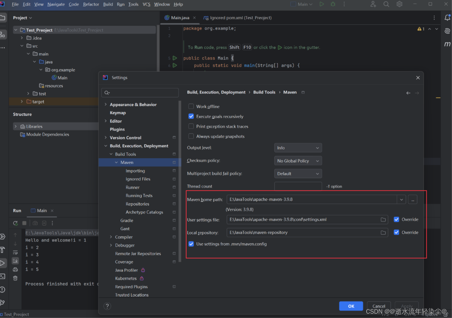
Task: Stop process with the run panel stop icon
Action: [24, 223]
